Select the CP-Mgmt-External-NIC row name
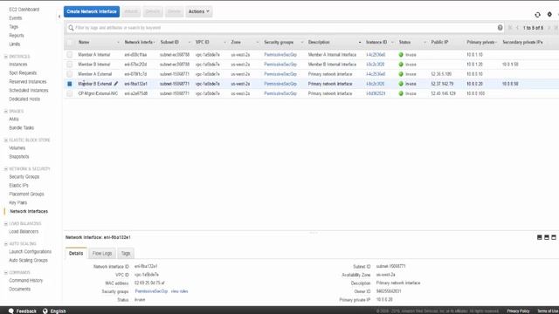The image size is (559, 314). (98, 93)
